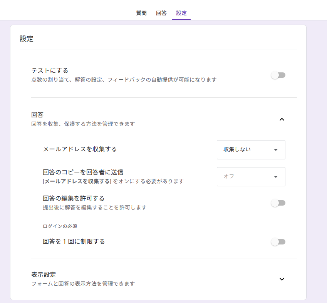Expand the 表示設定 section chevron
The image size is (327, 303).
click(282, 279)
